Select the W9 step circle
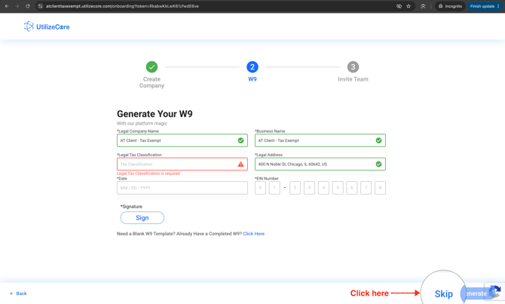The image size is (505, 304). tap(252, 67)
